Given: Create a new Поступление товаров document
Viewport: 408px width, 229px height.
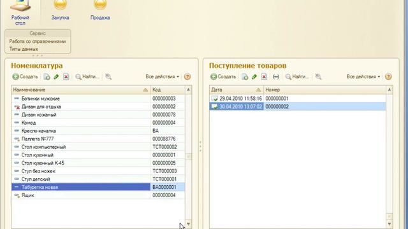Looking at the screenshot, I should [223, 76].
